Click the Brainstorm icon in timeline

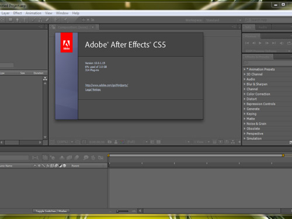click(86, 158)
